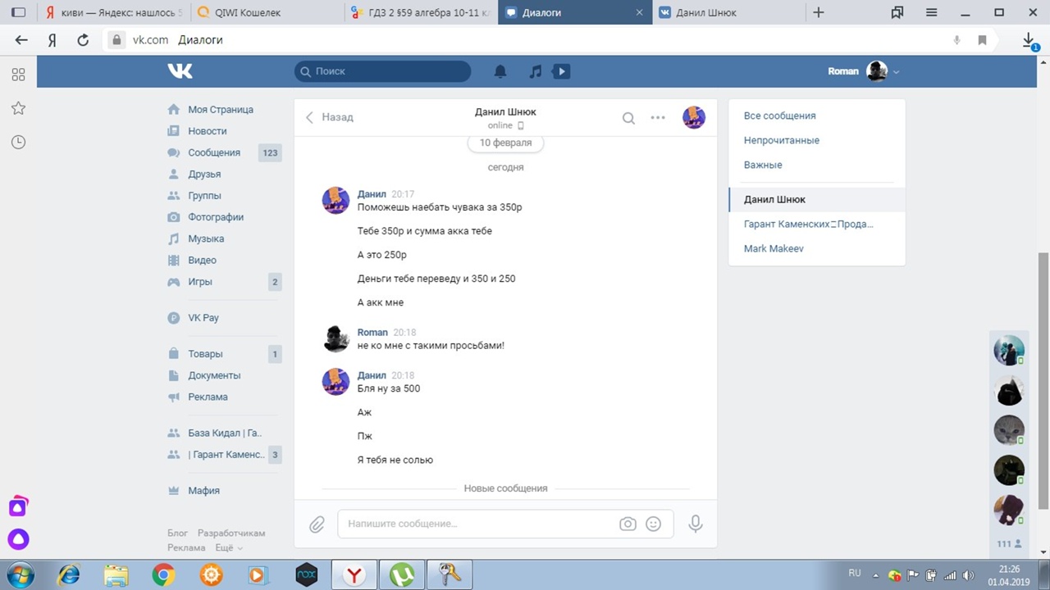Open Гарант Каменских conversation in list
The width and height of the screenshot is (1050, 590).
808,224
